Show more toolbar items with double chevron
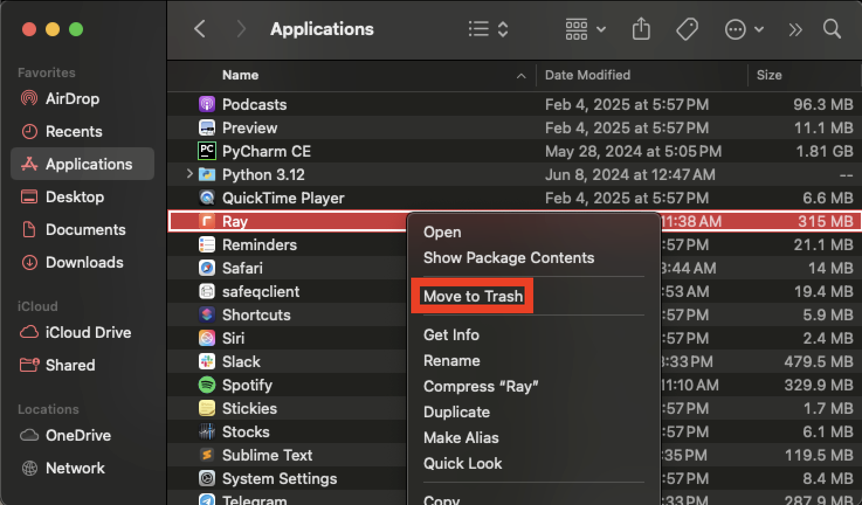Viewport: 862px width, 505px height. pos(795,29)
